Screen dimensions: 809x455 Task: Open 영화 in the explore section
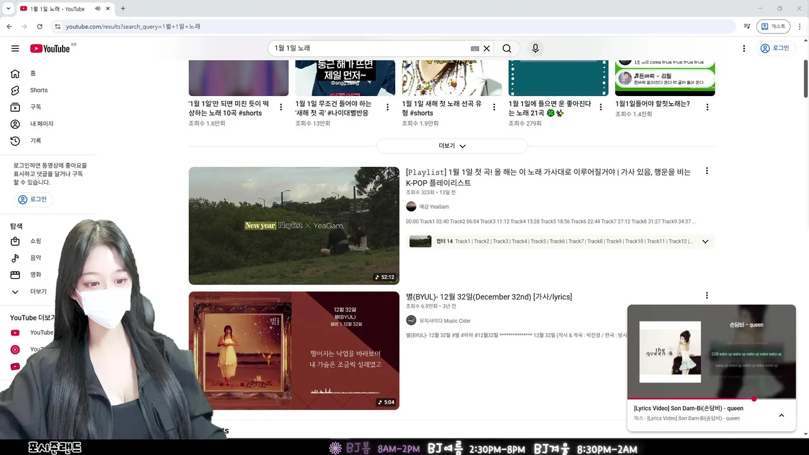35,275
